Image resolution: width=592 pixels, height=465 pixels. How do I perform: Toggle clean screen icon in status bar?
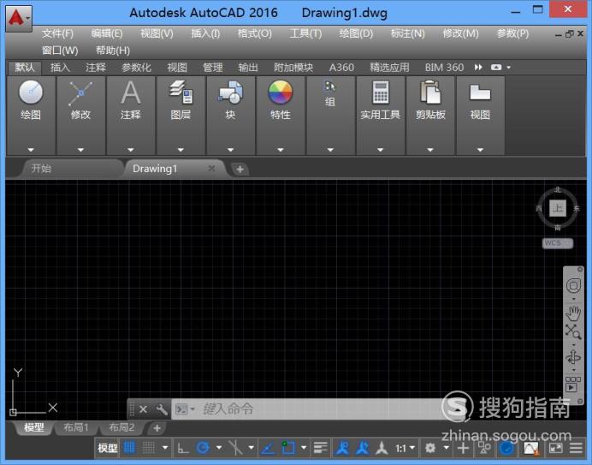point(555,449)
